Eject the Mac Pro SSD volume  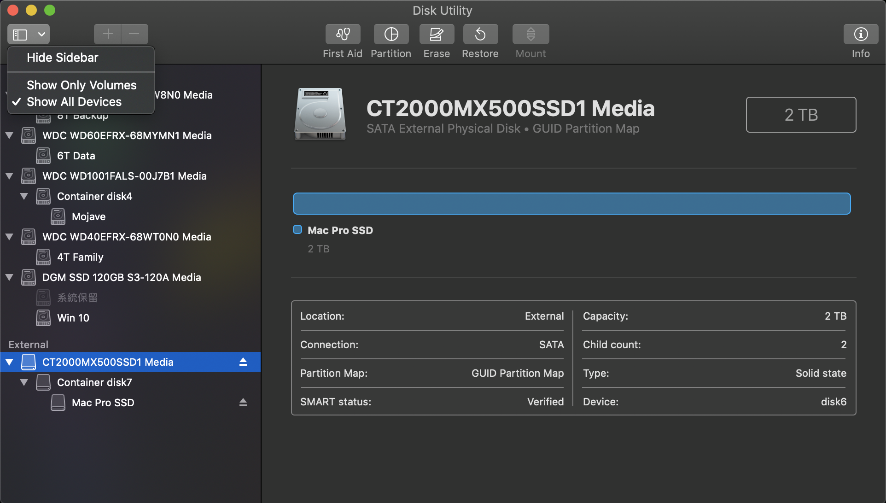point(243,403)
